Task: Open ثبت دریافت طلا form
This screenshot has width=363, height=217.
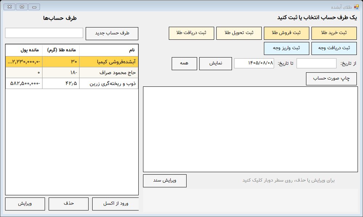Action: pos(191,33)
